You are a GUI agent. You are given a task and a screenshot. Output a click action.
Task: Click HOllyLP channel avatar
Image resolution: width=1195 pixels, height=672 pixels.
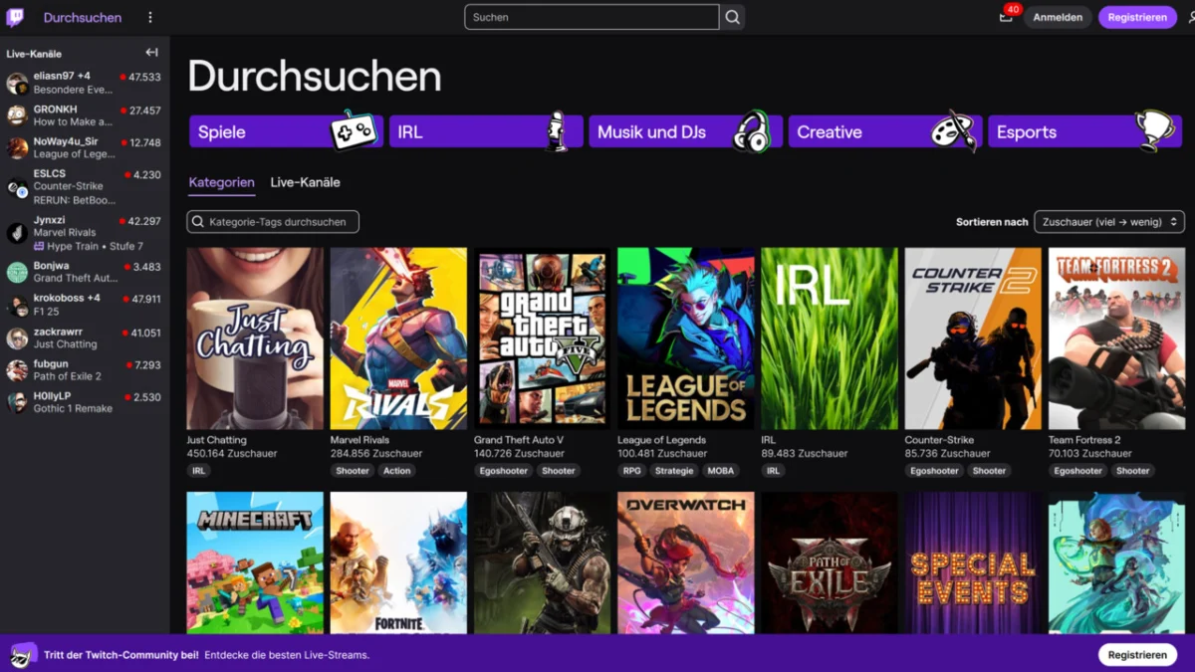pyautogui.click(x=17, y=402)
